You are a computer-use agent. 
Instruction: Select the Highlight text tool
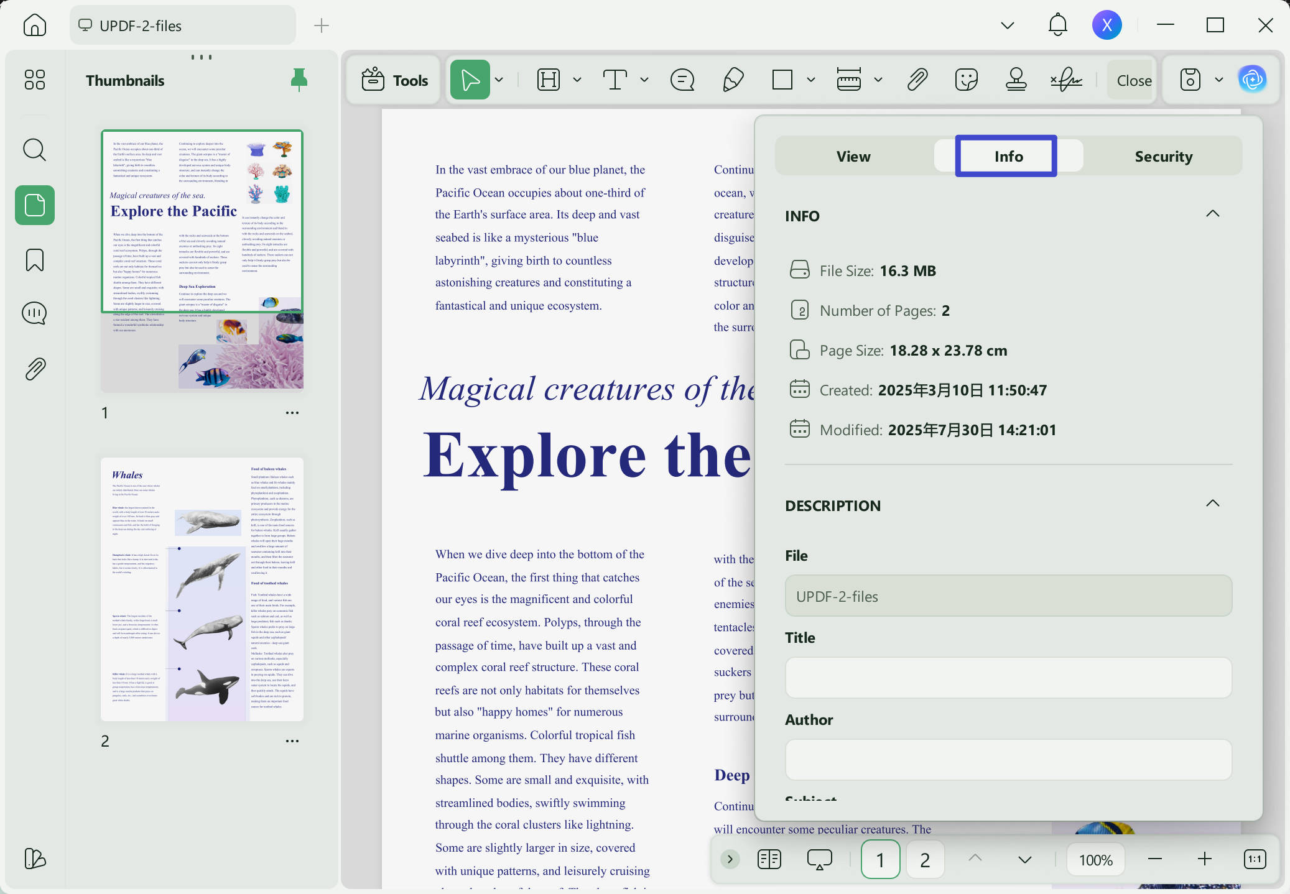coord(549,80)
